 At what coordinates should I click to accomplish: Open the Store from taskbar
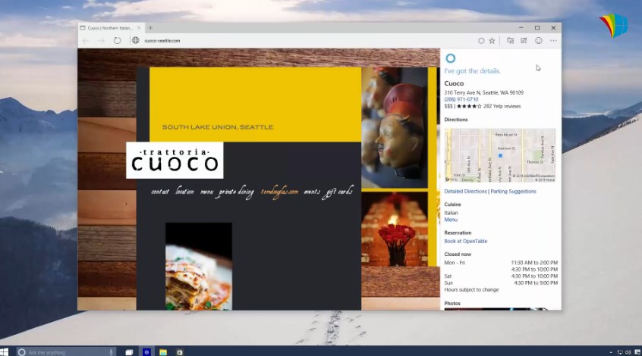coord(180,352)
